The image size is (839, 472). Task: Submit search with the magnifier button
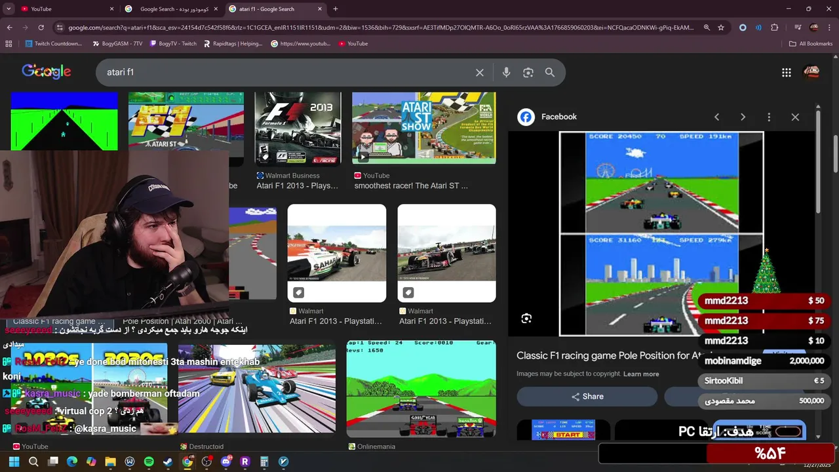pos(550,72)
